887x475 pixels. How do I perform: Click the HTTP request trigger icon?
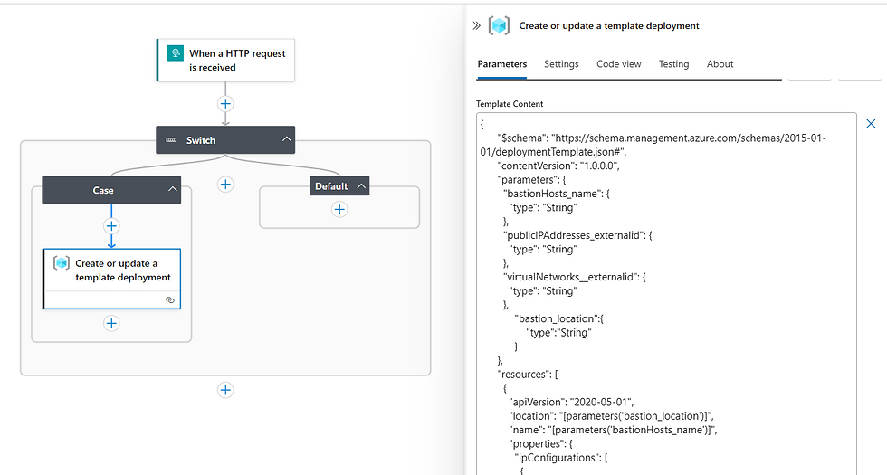click(176, 53)
